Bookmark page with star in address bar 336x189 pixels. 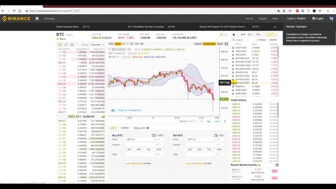(290, 11)
